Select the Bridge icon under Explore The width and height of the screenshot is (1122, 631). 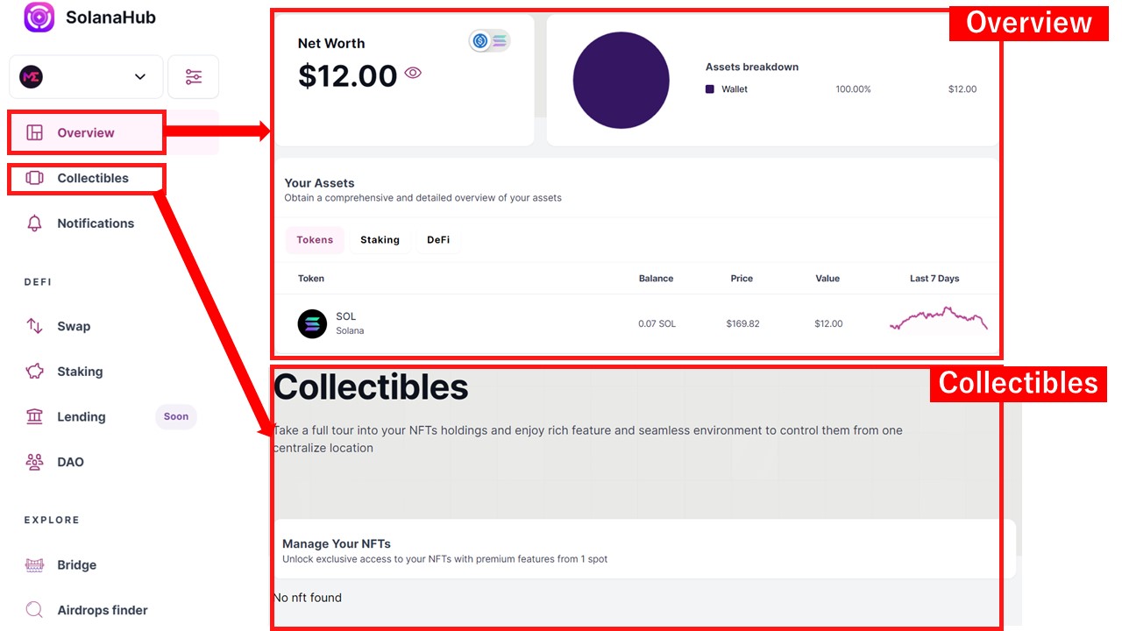(x=35, y=564)
